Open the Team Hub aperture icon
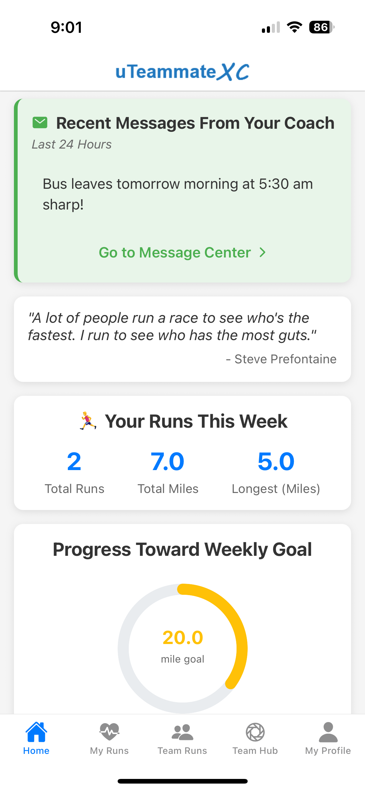 (255, 732)
